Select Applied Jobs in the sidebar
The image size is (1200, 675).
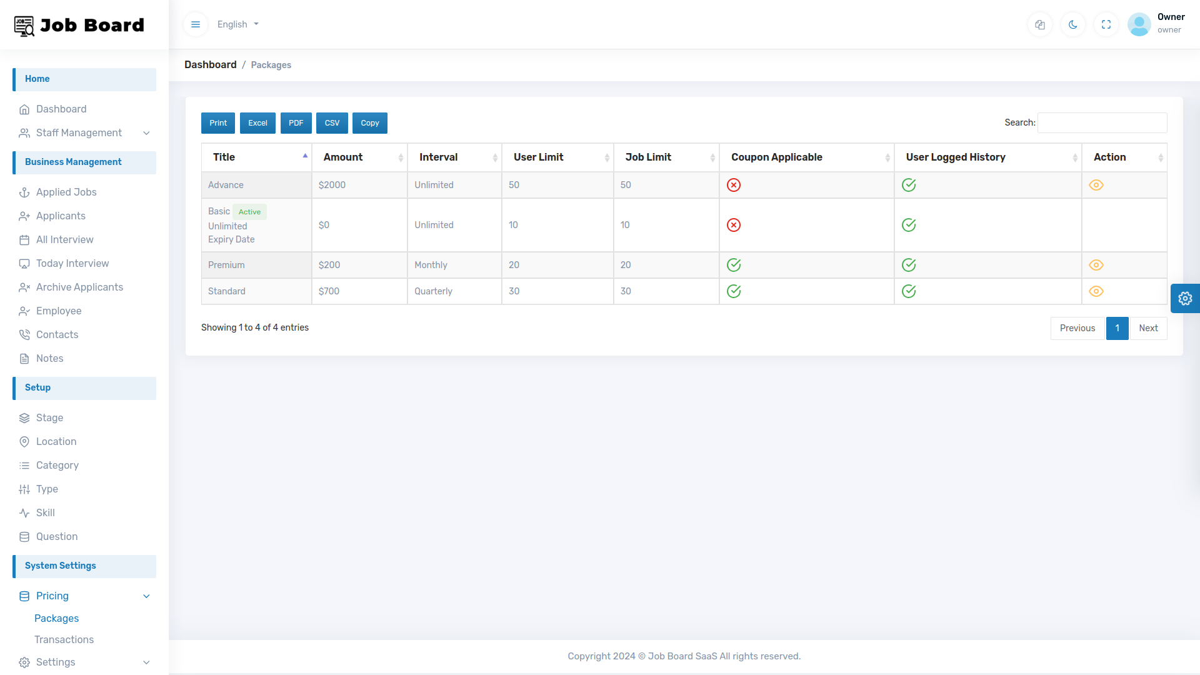click(x=66, y=192)
